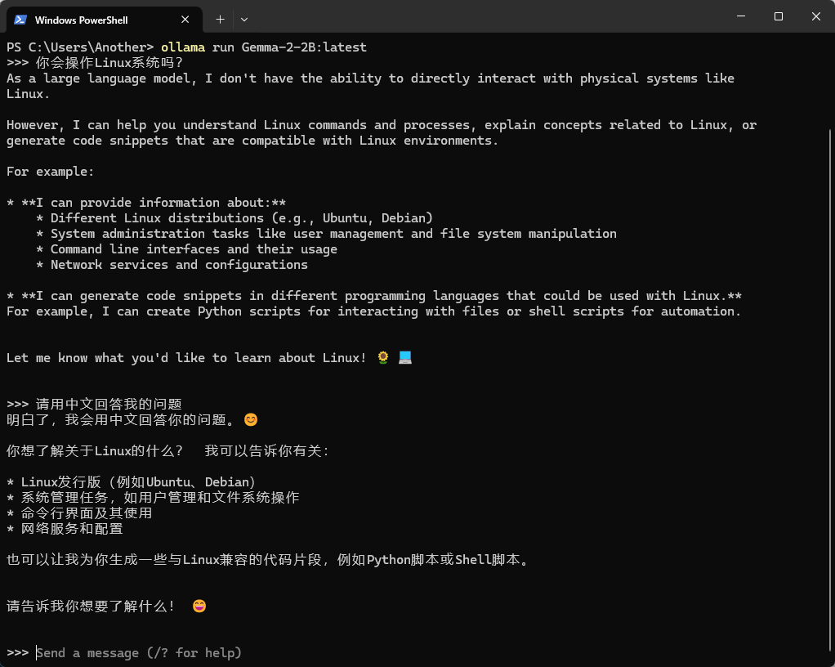
Task: Click 'Let me know what you'd like' line
Action: [x=186, y=358]
